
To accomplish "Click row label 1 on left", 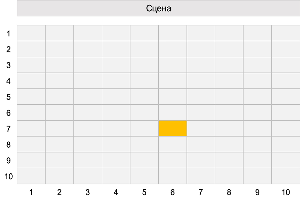I will [x=8, y=33].
